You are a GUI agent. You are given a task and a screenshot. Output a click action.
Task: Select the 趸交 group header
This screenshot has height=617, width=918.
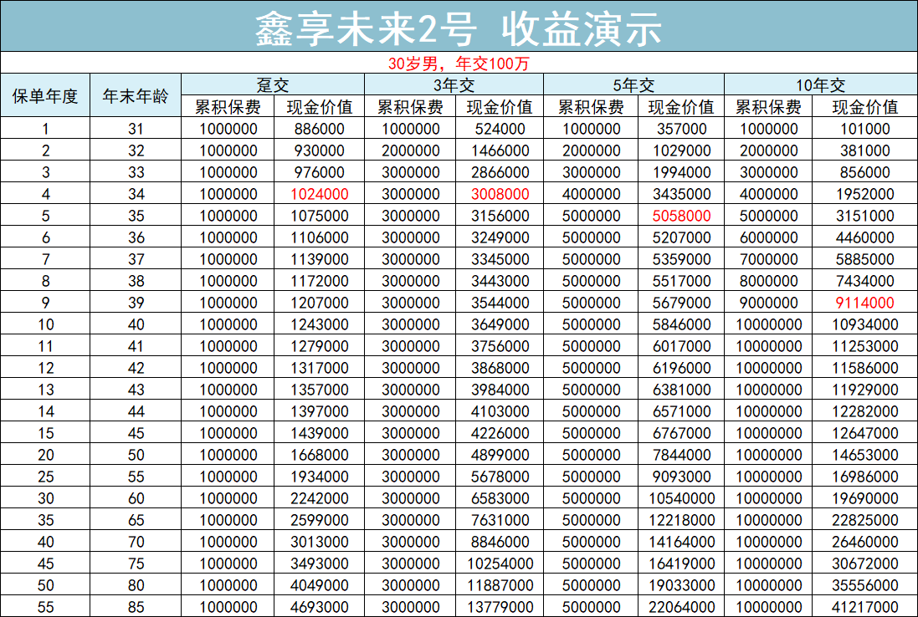273,85
